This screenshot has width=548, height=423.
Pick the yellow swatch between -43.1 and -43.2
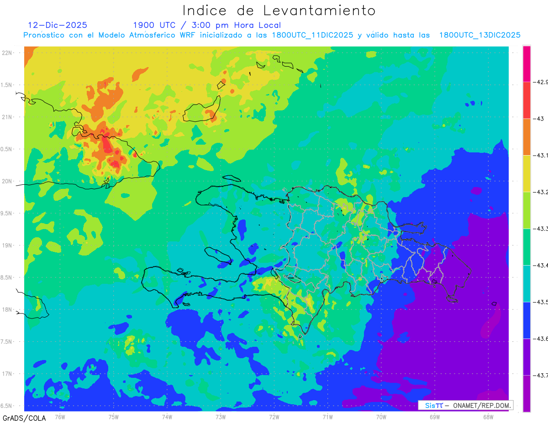click(527, 173)
